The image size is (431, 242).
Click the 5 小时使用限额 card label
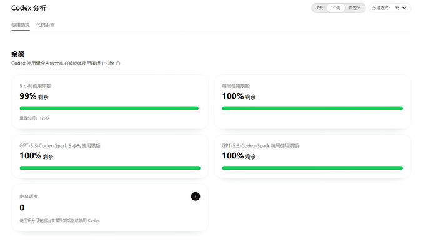click(x=36, y=86)
